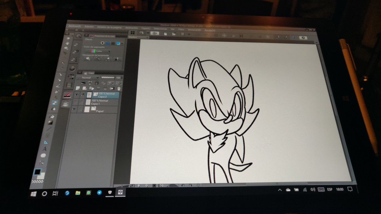
Task: Select the Gradient tool
Action: pos(50,122)
